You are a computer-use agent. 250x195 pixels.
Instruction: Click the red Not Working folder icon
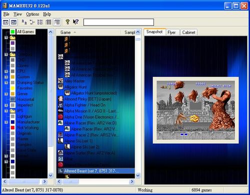pyautogui.click(x=12, y=128)
